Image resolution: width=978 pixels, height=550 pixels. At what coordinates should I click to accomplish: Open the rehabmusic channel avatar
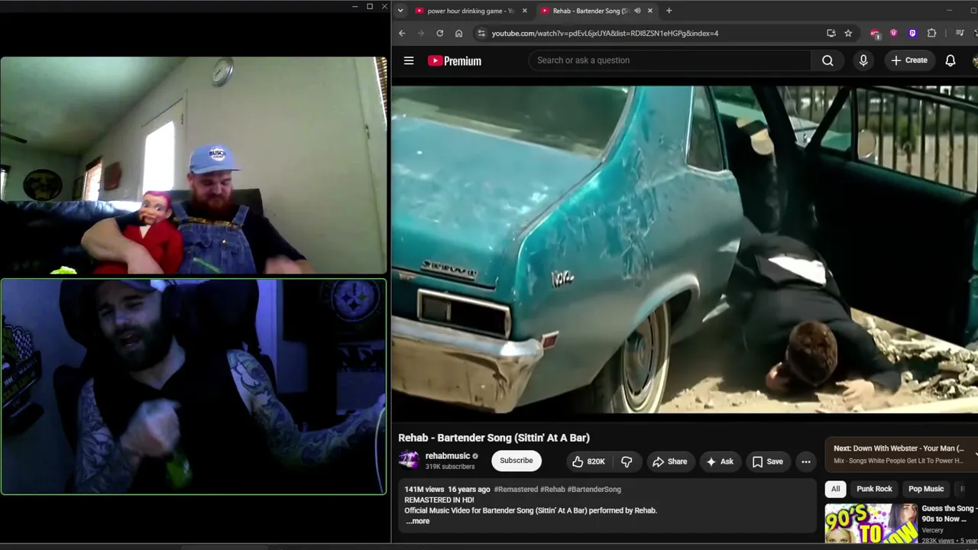click(409, 460)
